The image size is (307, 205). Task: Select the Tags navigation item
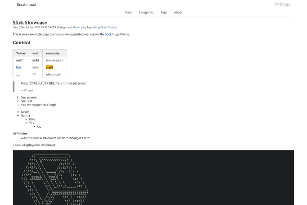[x=164, y=12]
